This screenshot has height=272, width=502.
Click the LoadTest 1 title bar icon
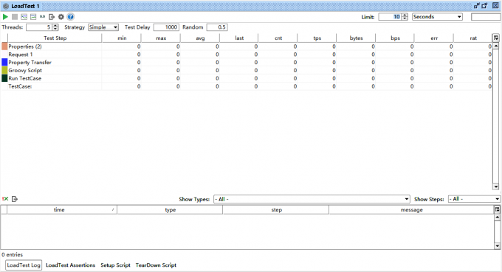(6, 6)
